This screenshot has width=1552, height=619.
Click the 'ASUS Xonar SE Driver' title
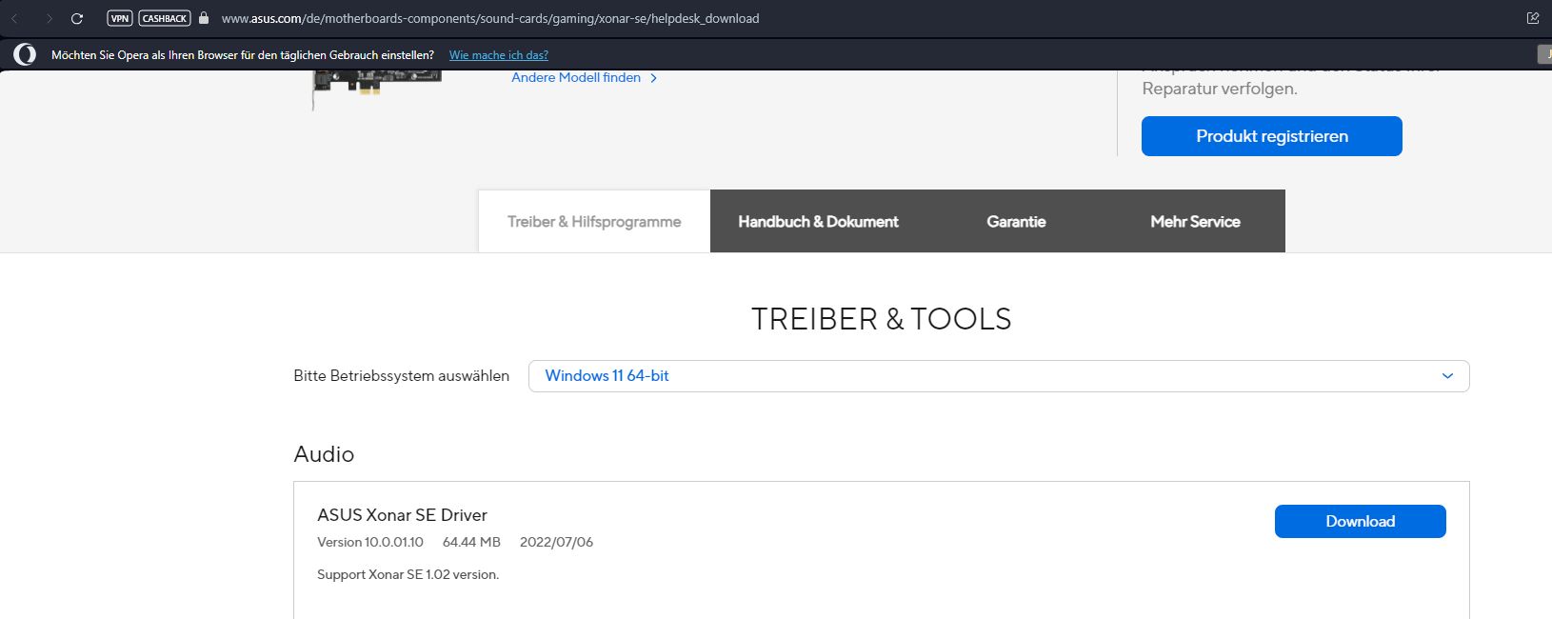click(402, 515)
